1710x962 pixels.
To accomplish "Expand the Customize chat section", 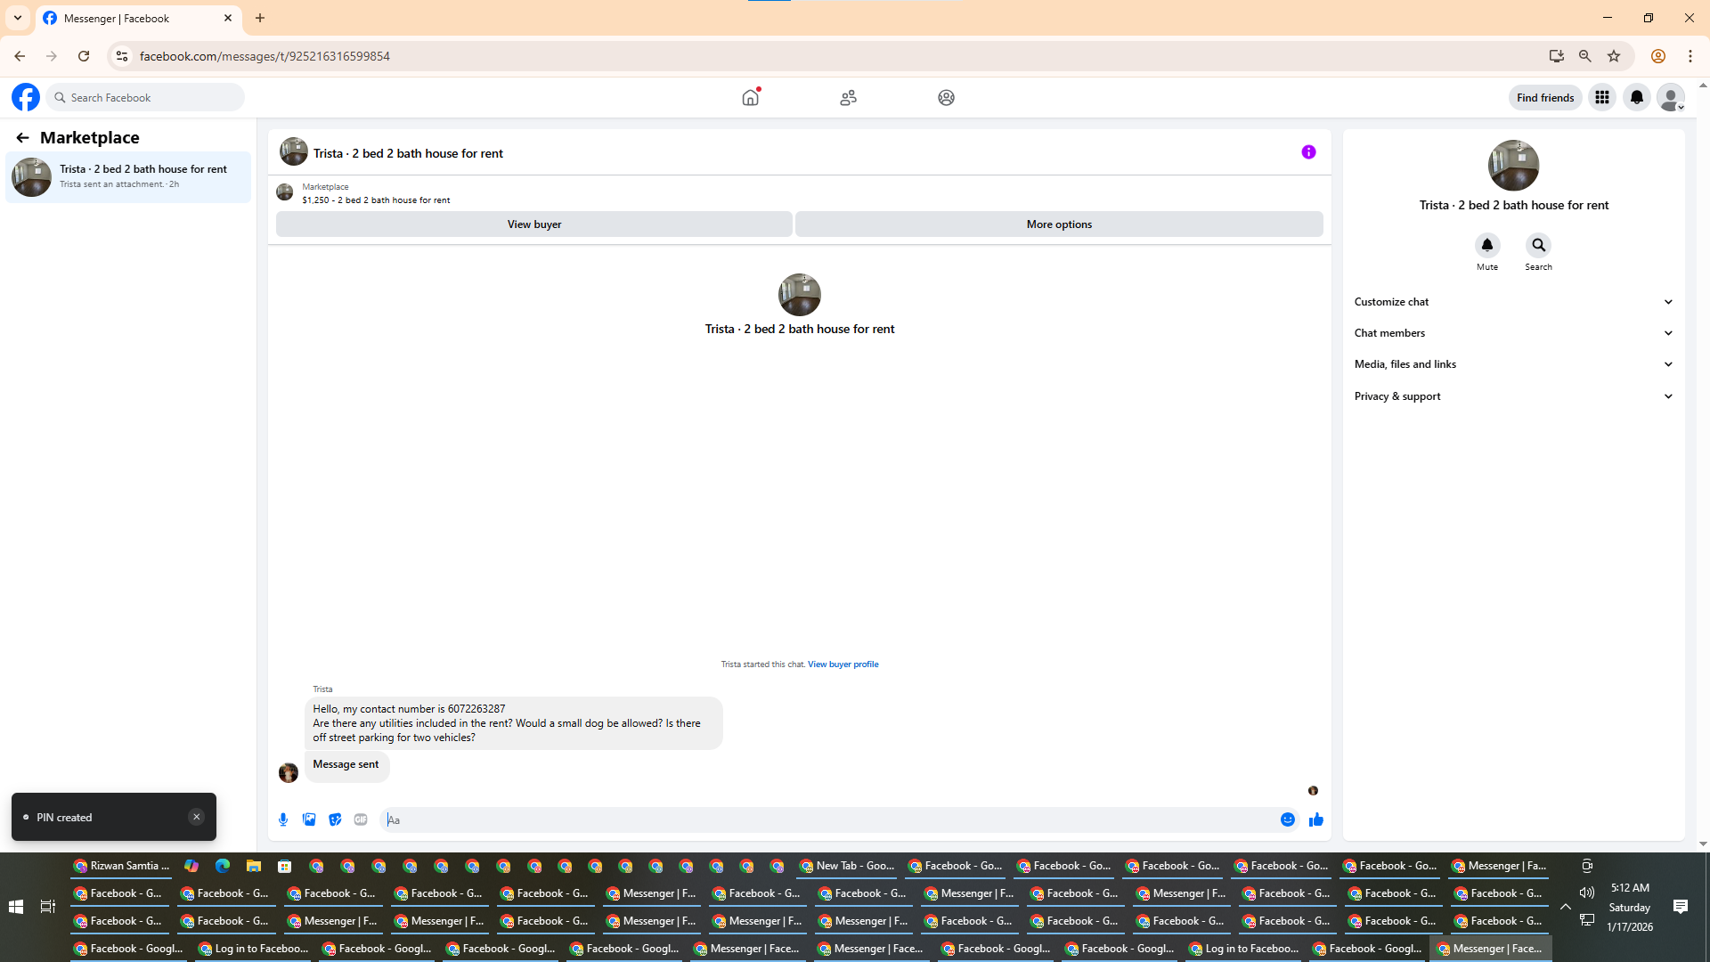I will point(1513,302).
